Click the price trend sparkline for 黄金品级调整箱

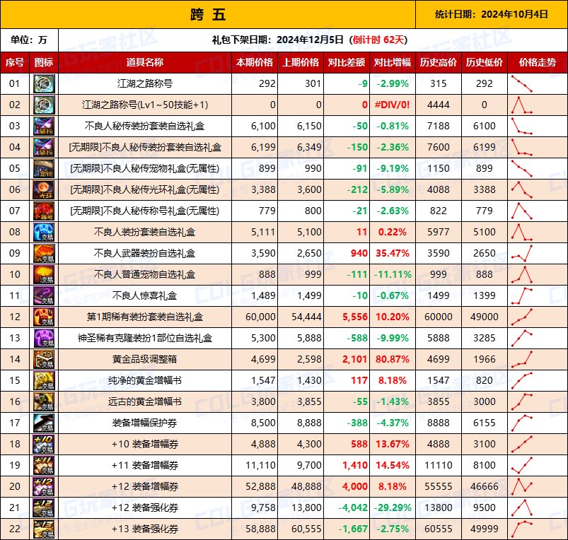pyautogui.click(x=521, y=359)
